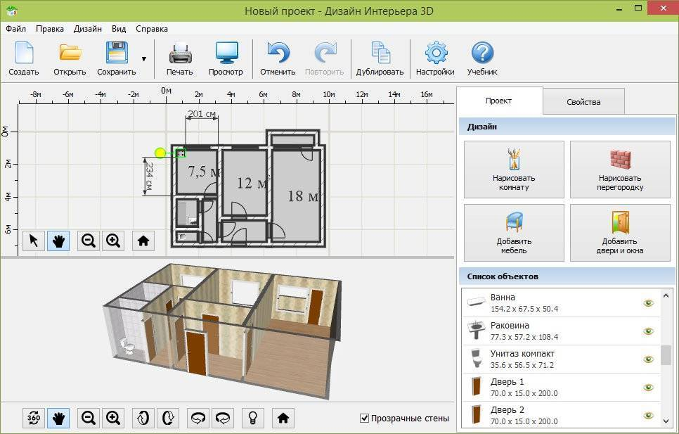Zoom out the 3D view

pyautogui.click(x=89, y=418)
